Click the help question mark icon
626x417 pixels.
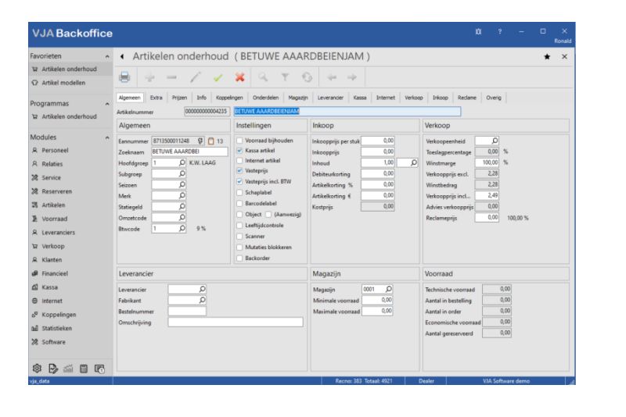pos(500,32)
